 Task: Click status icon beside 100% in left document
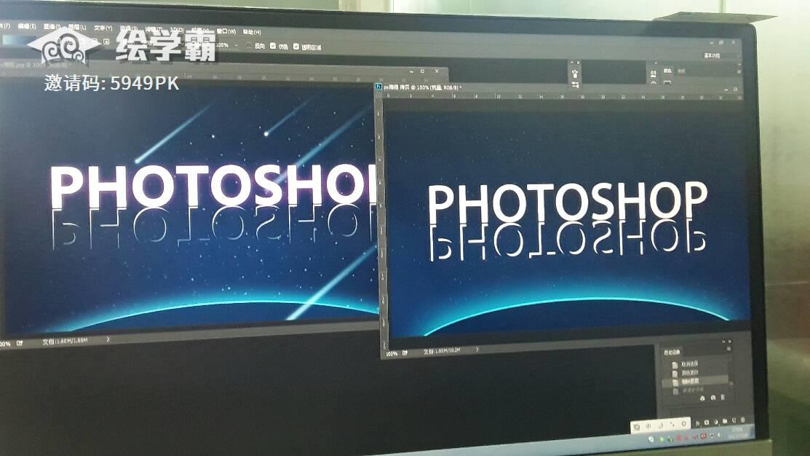[x=20, y=342]
